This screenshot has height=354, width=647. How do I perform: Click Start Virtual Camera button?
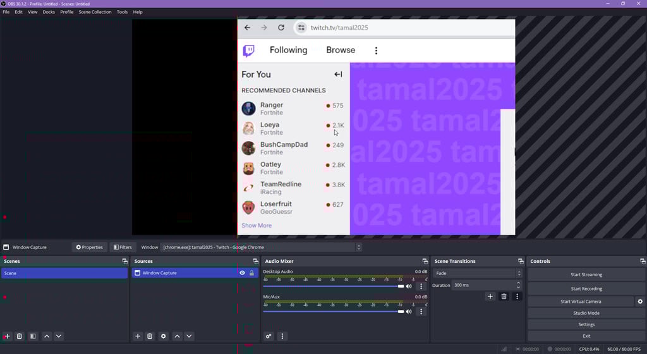[x=581, y=302]
